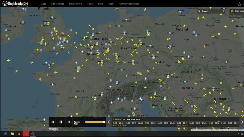The height and width of the screenshot is (137, 244).
Task: Go to the Commercial services page
Action: point(129,4)
